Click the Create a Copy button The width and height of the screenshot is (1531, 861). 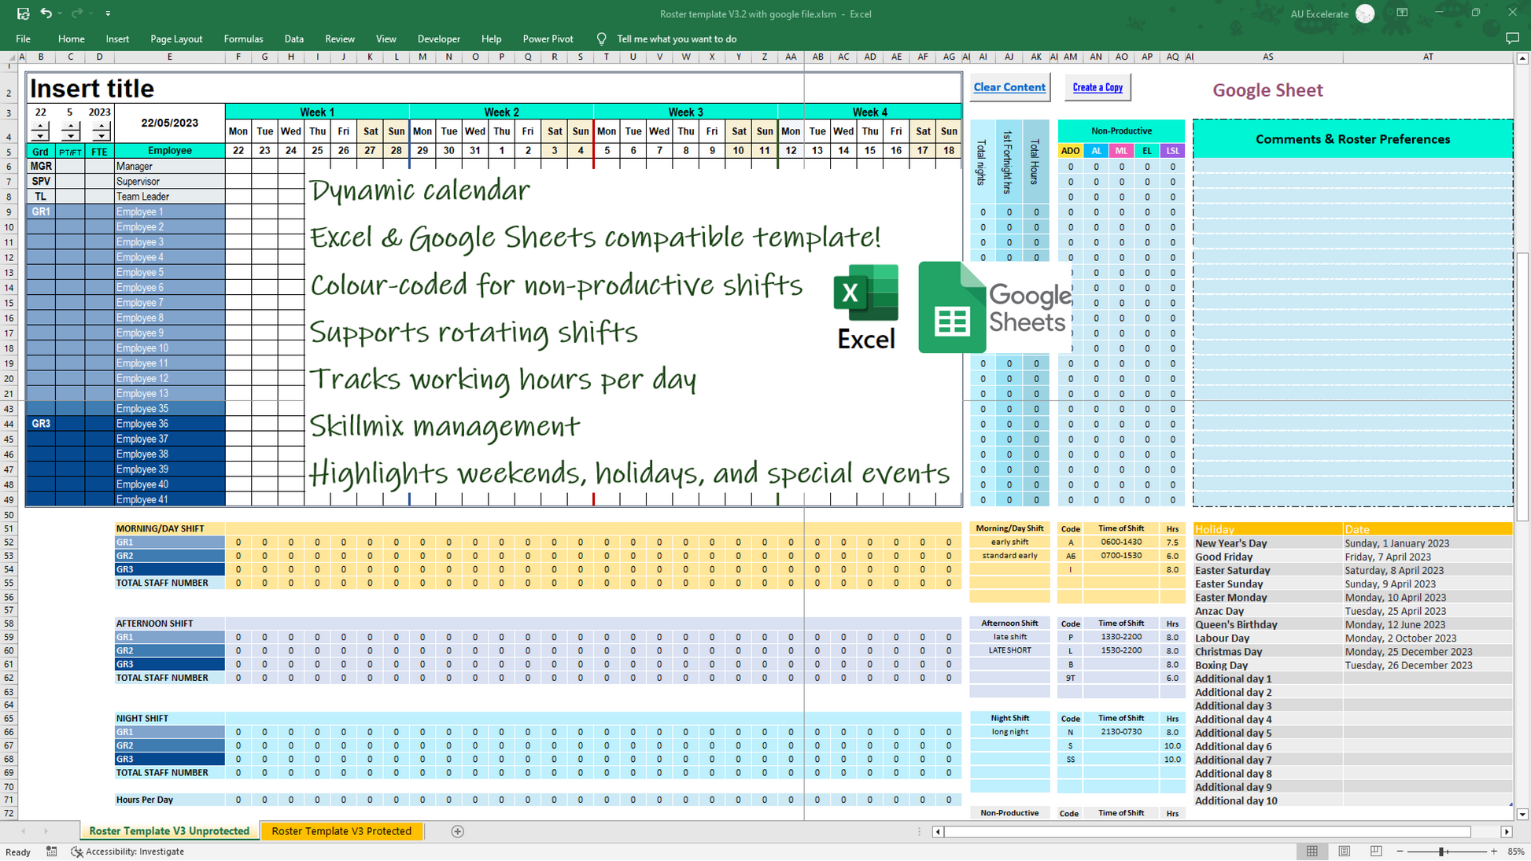pyautogui.click(x=1097, y=87)
